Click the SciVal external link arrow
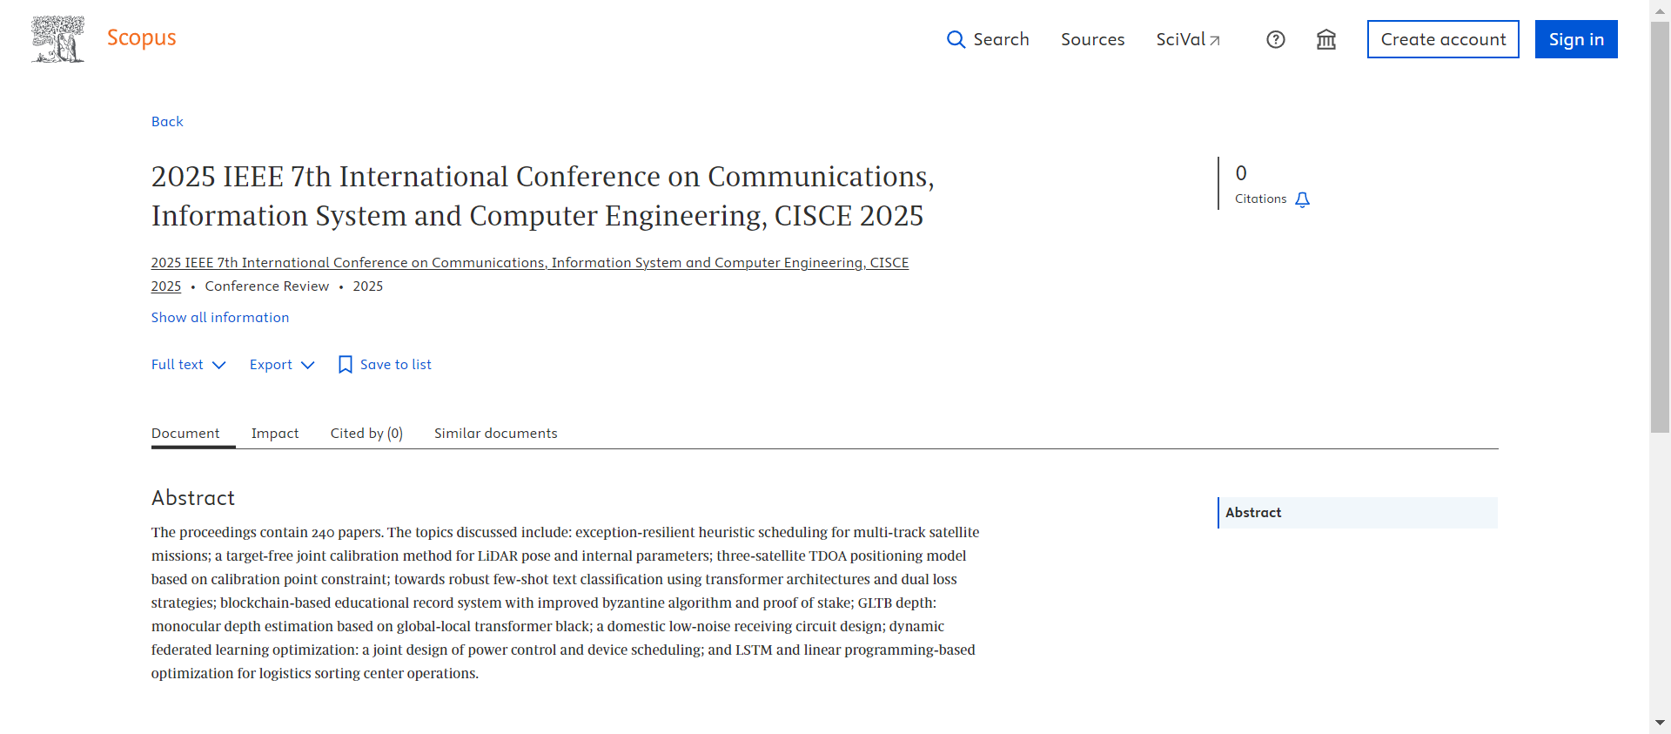This screenshot has width=1671, height=734. tap(1215, 41)
